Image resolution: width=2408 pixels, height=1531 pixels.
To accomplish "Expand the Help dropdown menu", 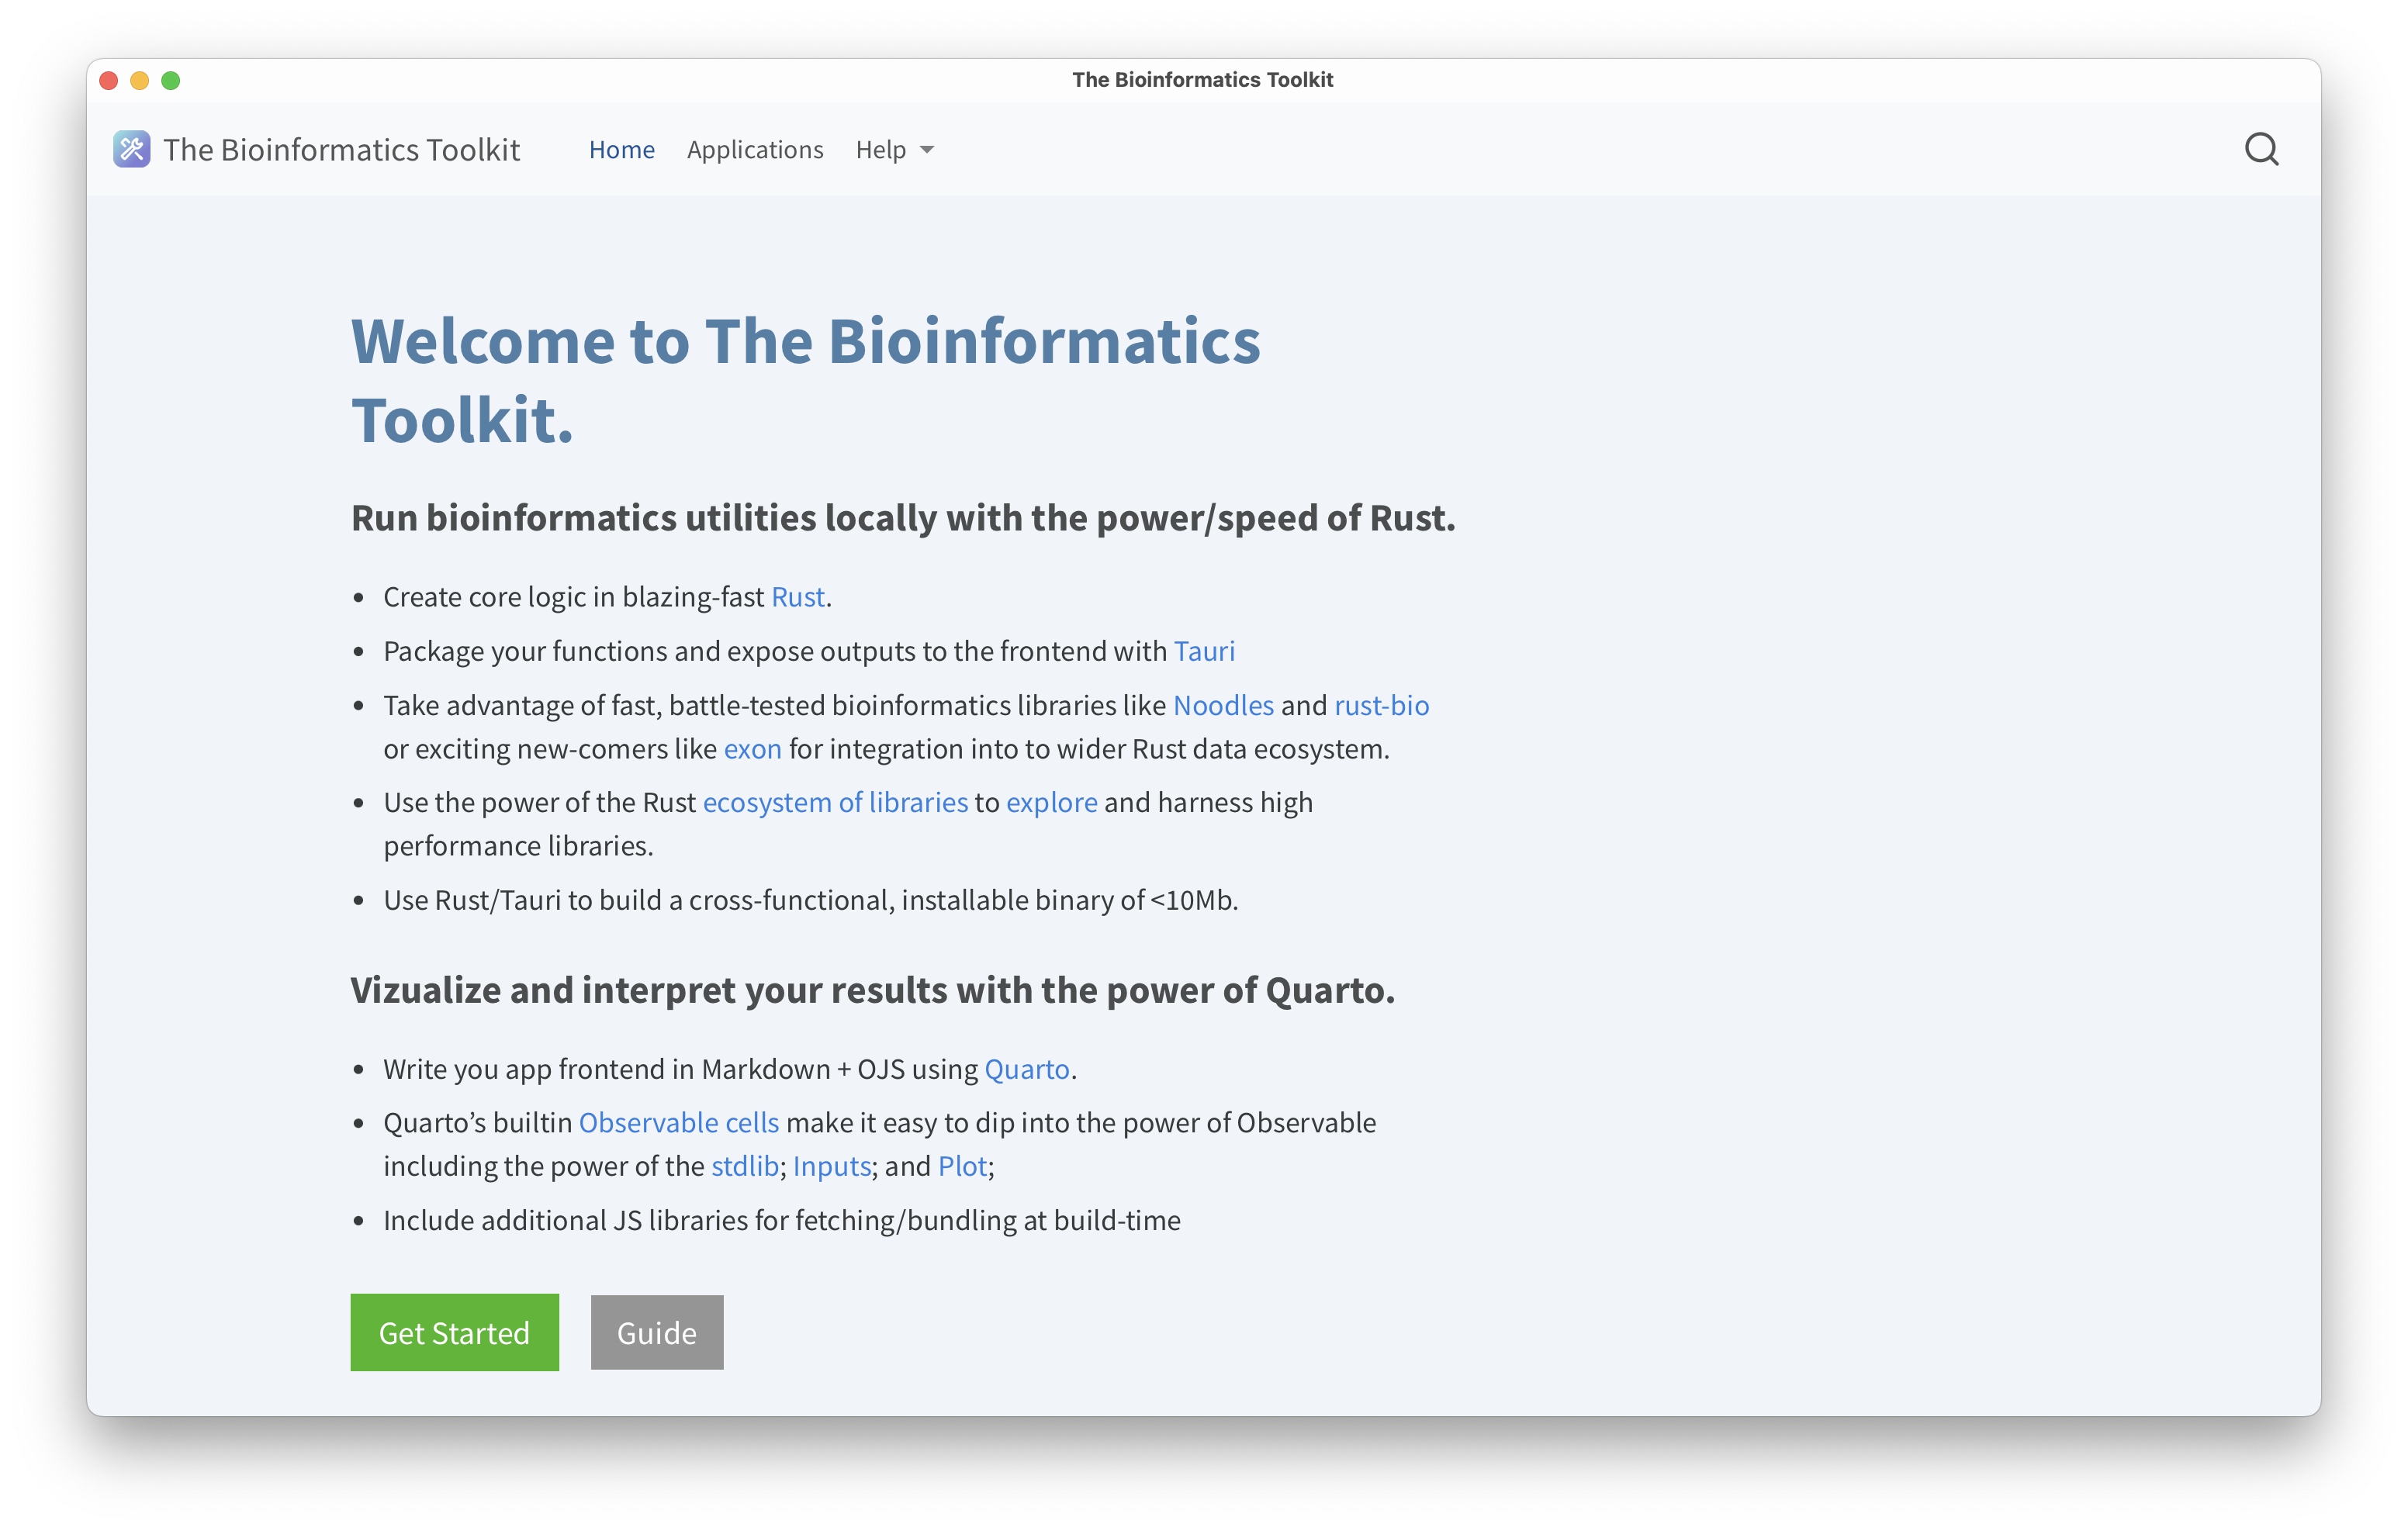I will coord(894,149).
